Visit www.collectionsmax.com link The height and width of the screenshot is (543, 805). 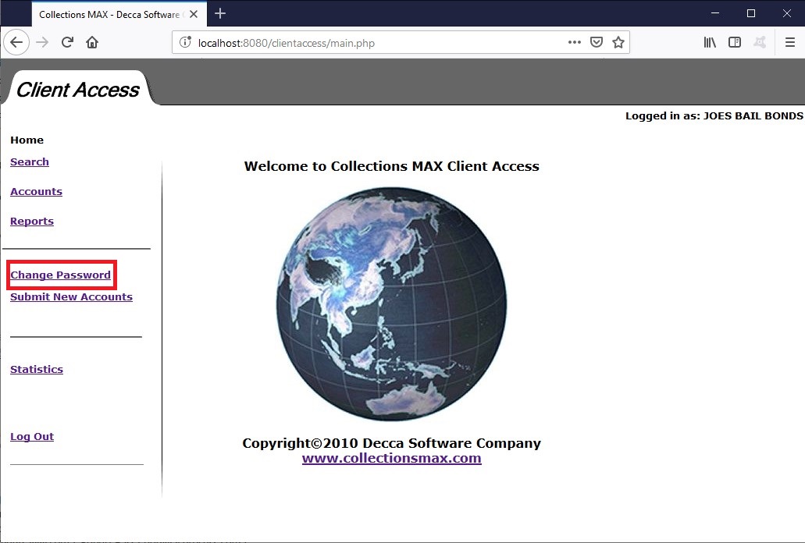pos(392,458)
